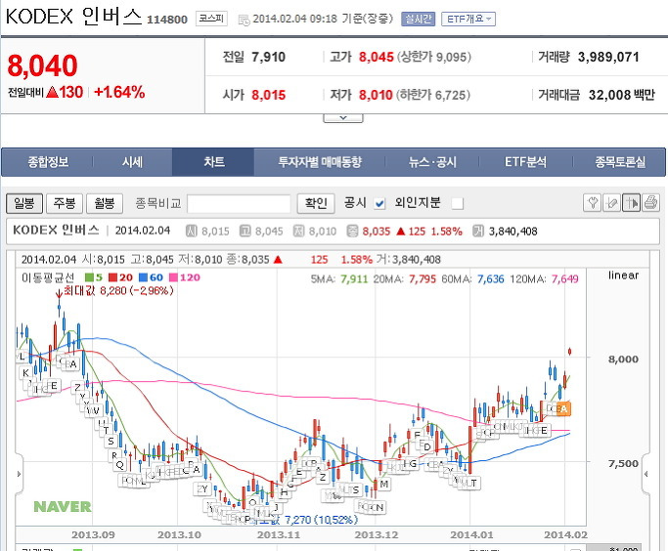The height and width of the screenshot is (551, 668).
Task: Click left chart scroll arrow
Action: point(19,474)
